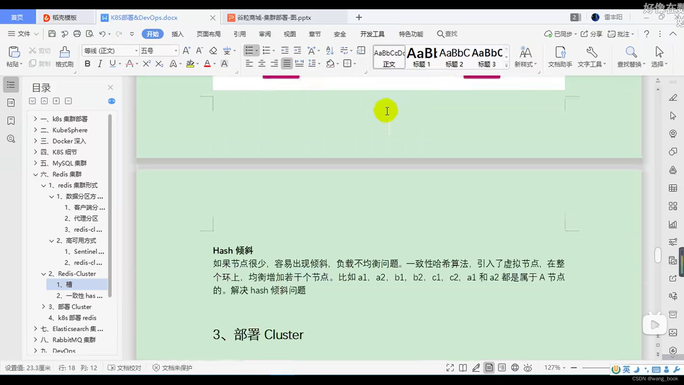Open font name combo box

pos(110,51)
